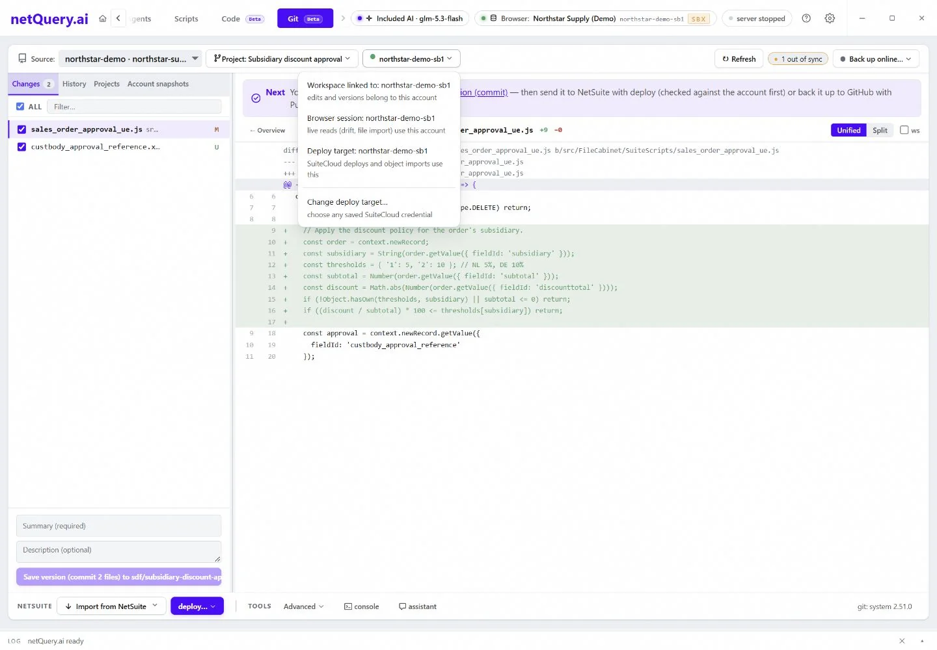This screenshot has width=937, height=650.
Task: Focus the Description (optional) field
Action: pos(119,551)
